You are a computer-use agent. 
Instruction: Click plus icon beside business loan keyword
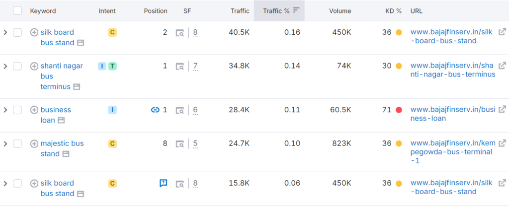click(34, 110)
